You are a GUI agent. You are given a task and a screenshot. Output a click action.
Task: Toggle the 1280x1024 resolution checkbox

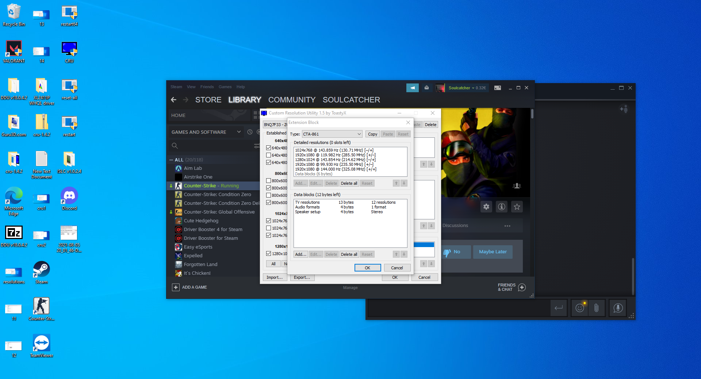(269, 254)
